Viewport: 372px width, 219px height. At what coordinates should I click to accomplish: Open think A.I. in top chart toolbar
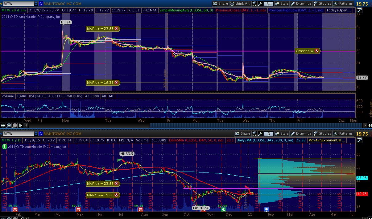point(239,4)
